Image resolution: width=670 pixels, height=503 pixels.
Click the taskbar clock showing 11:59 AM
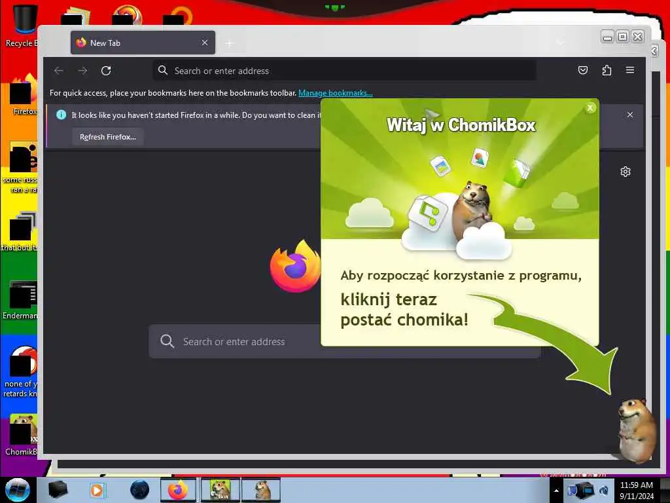pos(636,491)
